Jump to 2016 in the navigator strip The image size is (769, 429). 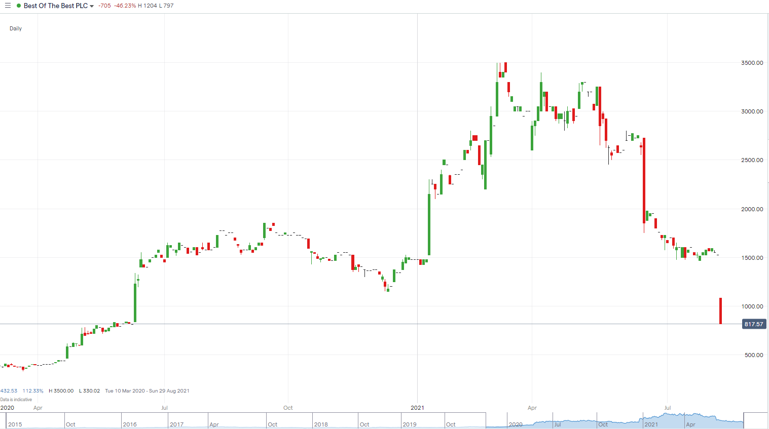tap(130, 424)
